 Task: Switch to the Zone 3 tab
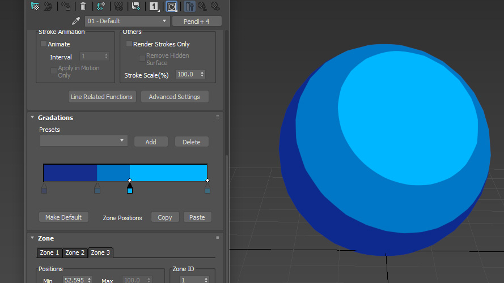point(100,252)
